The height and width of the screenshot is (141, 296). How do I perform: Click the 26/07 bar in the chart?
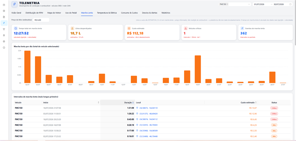[272, 77]
